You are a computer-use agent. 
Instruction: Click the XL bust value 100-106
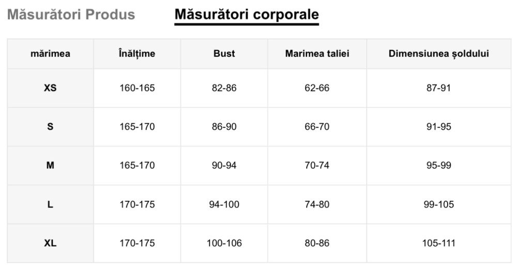click(x=224, y=243)
